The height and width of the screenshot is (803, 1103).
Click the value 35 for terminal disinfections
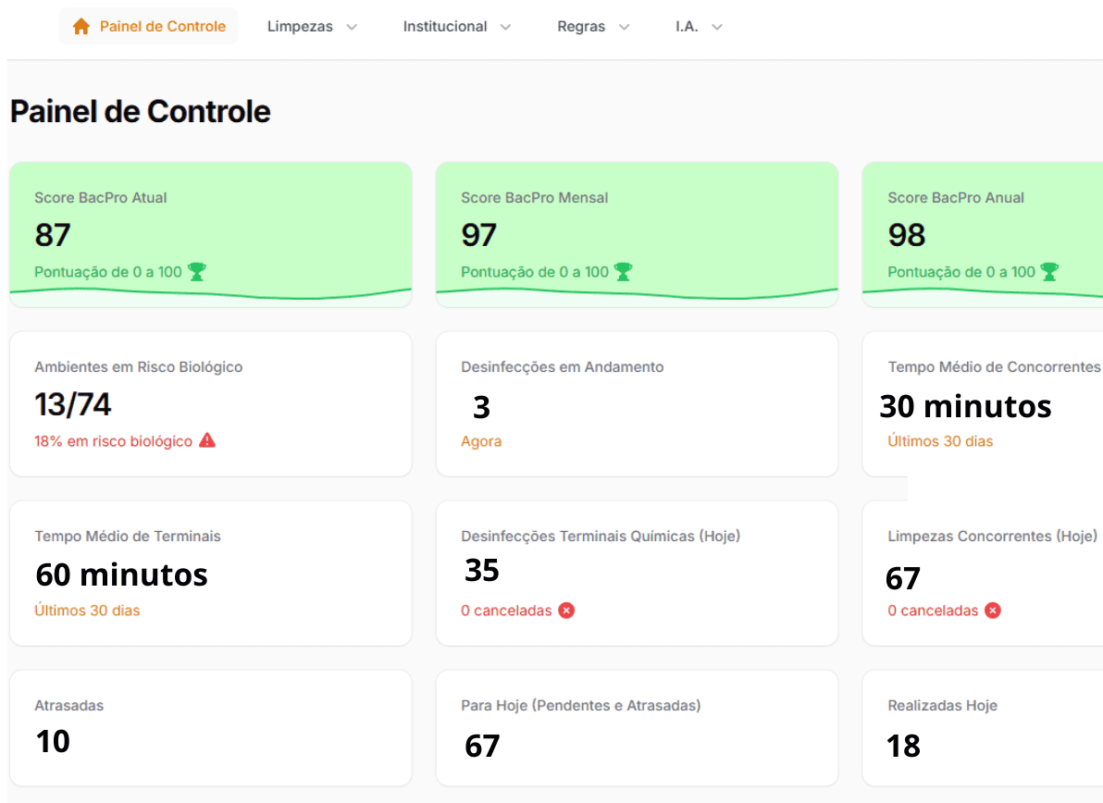(482, 570)
